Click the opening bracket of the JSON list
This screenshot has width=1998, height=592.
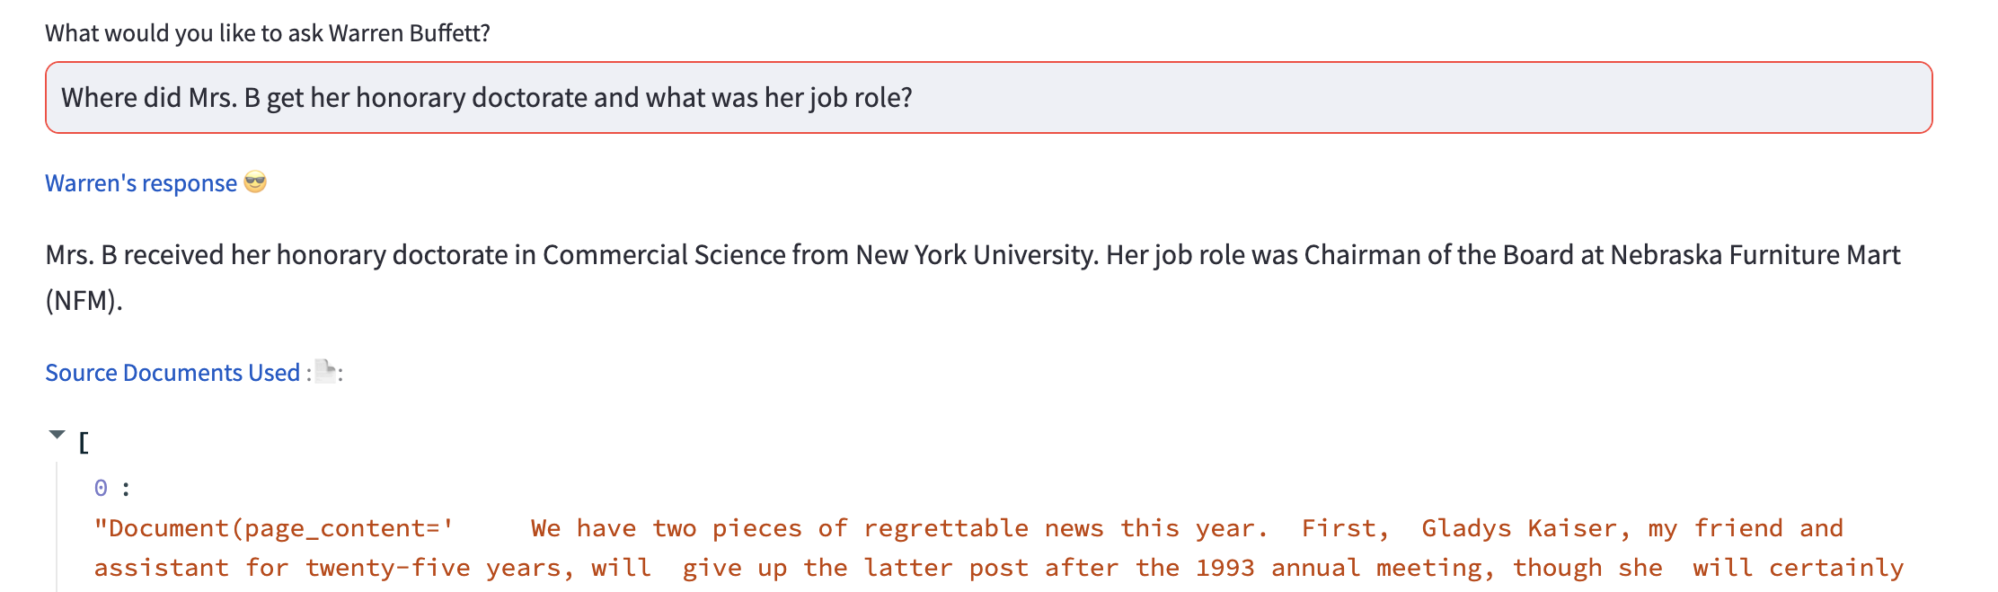pyautogui.click(x=84, y=442)
